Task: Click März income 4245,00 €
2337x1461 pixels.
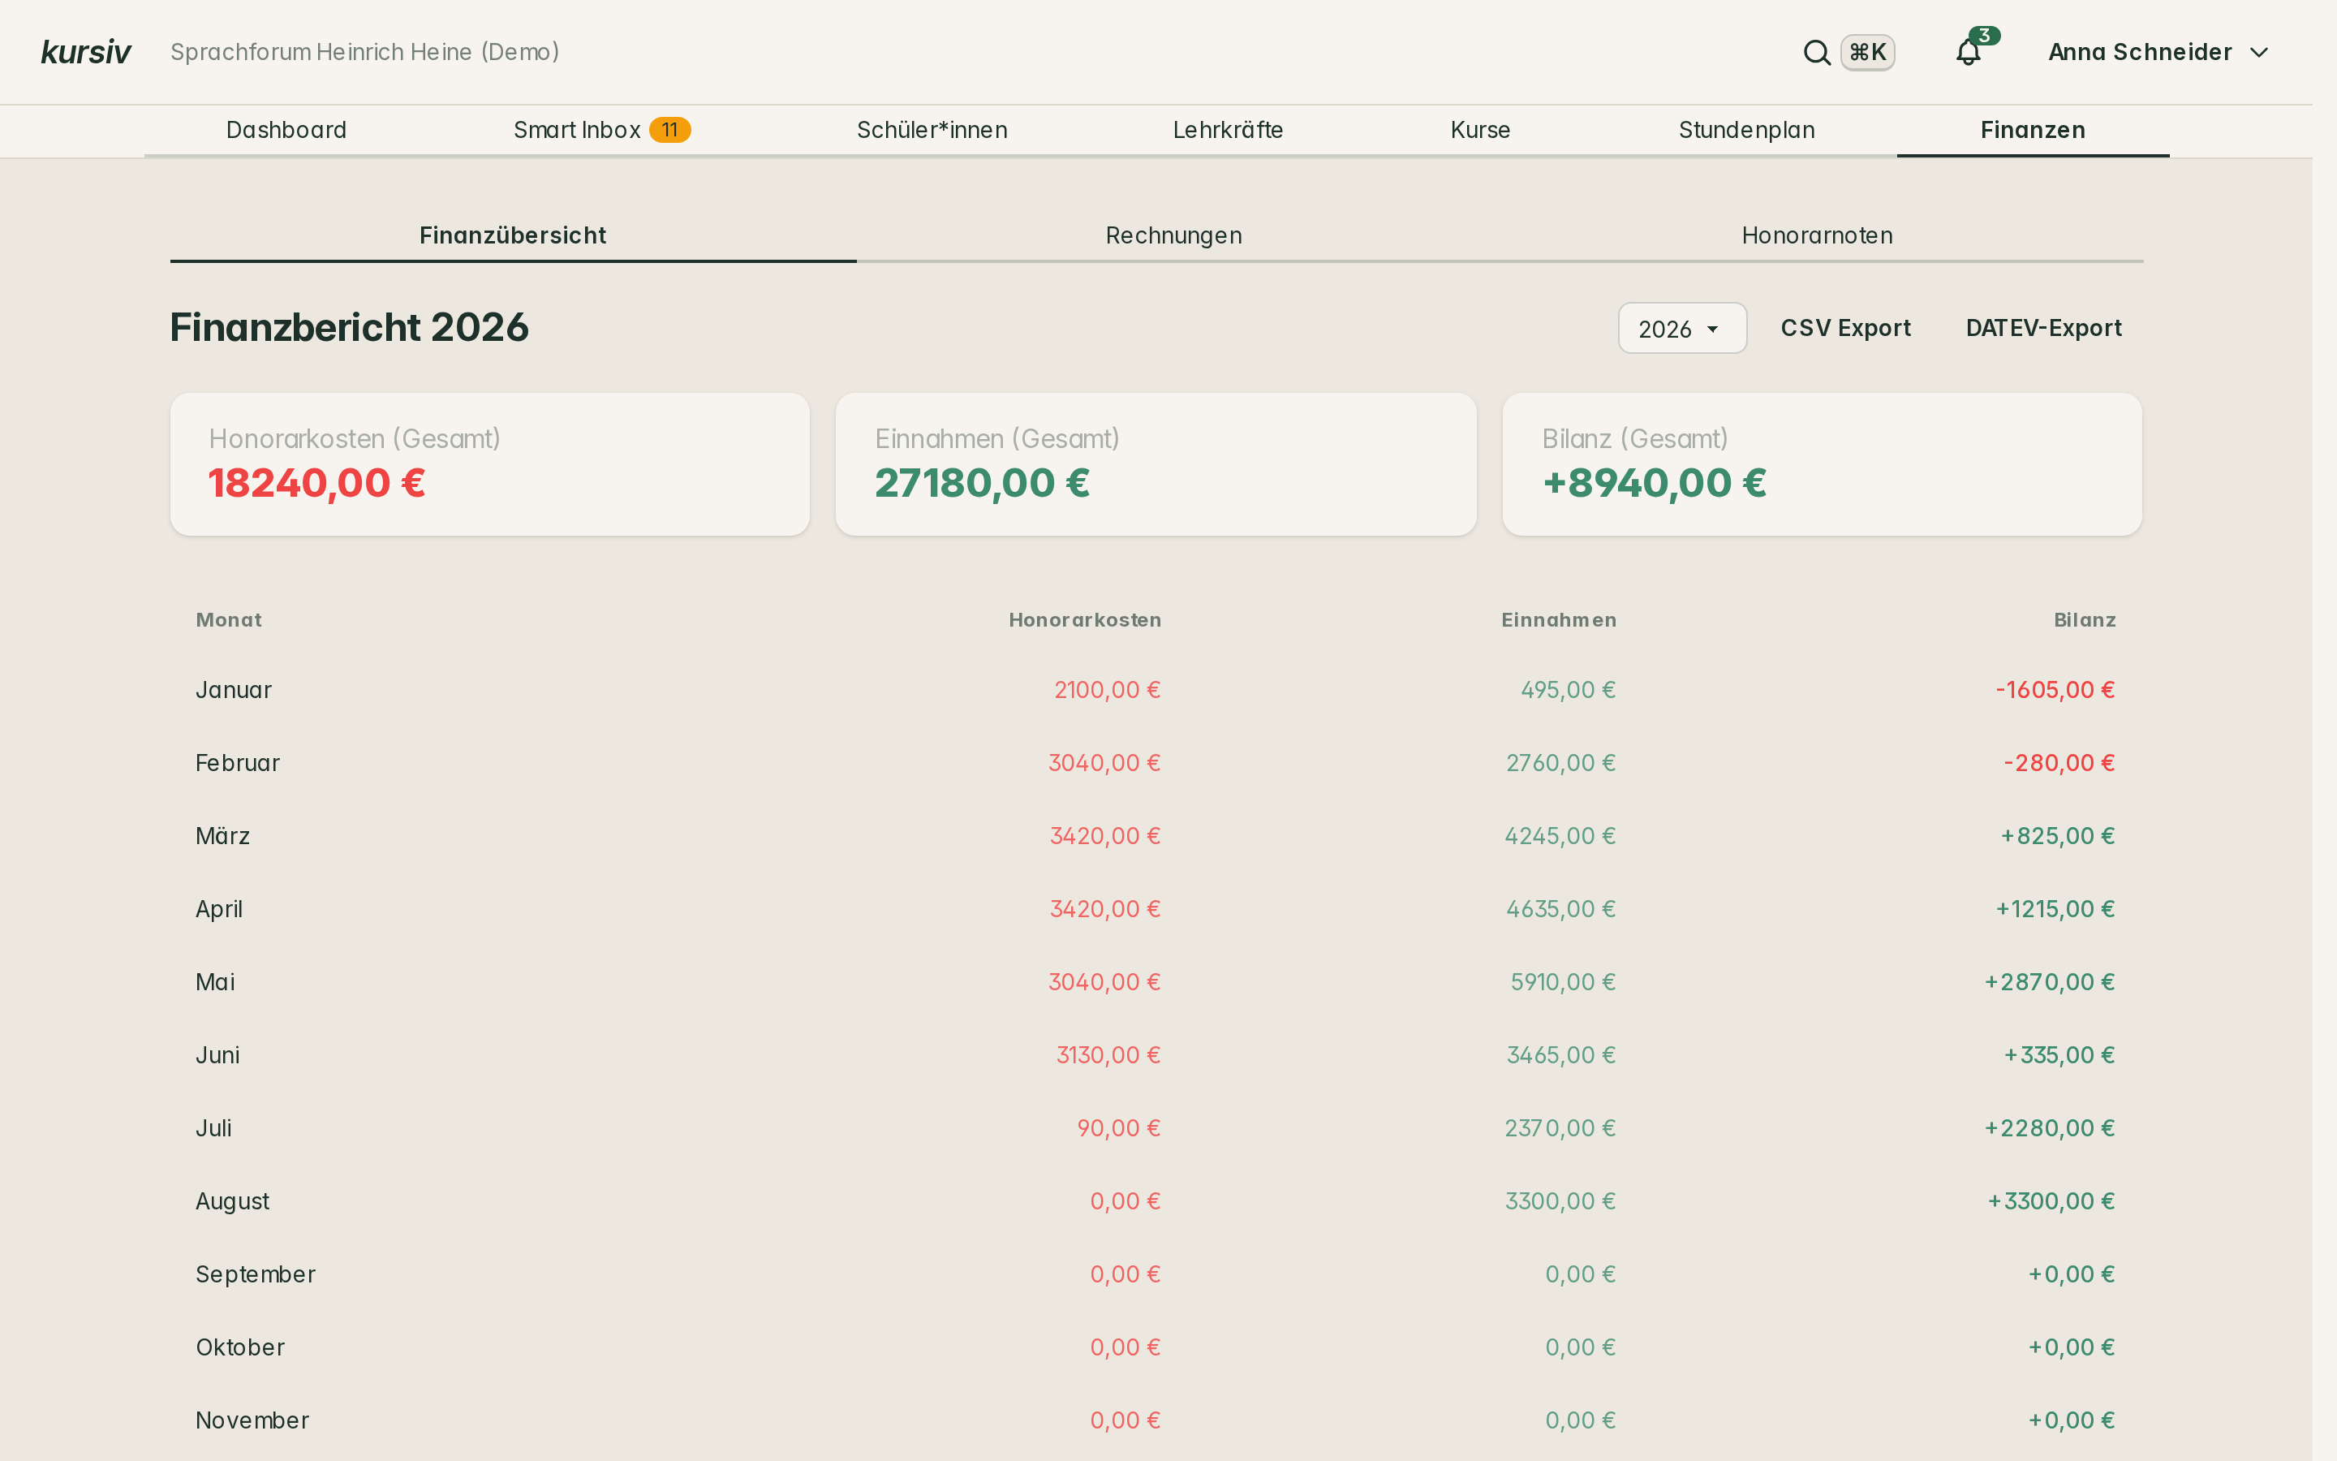Action: pyautogui.click(x=1560, y=836)
